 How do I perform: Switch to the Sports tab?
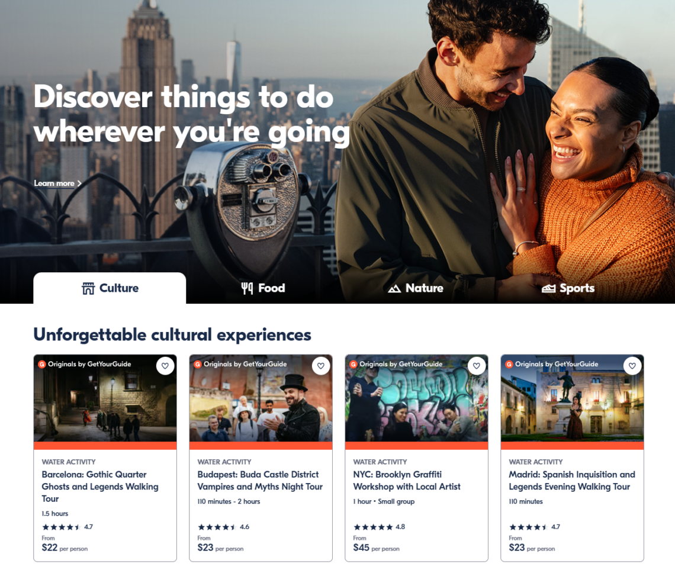(568, 288)
